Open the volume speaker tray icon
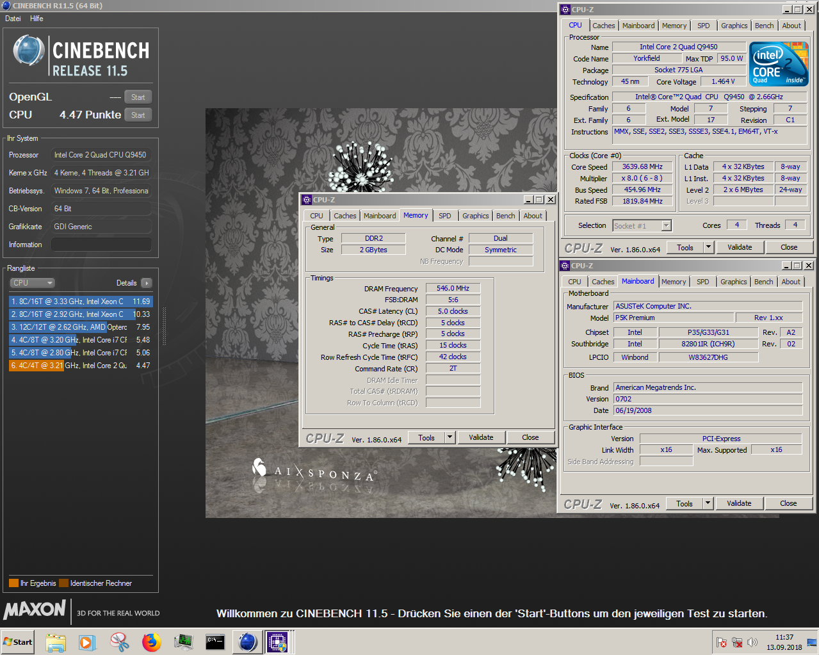 point(752,642)
